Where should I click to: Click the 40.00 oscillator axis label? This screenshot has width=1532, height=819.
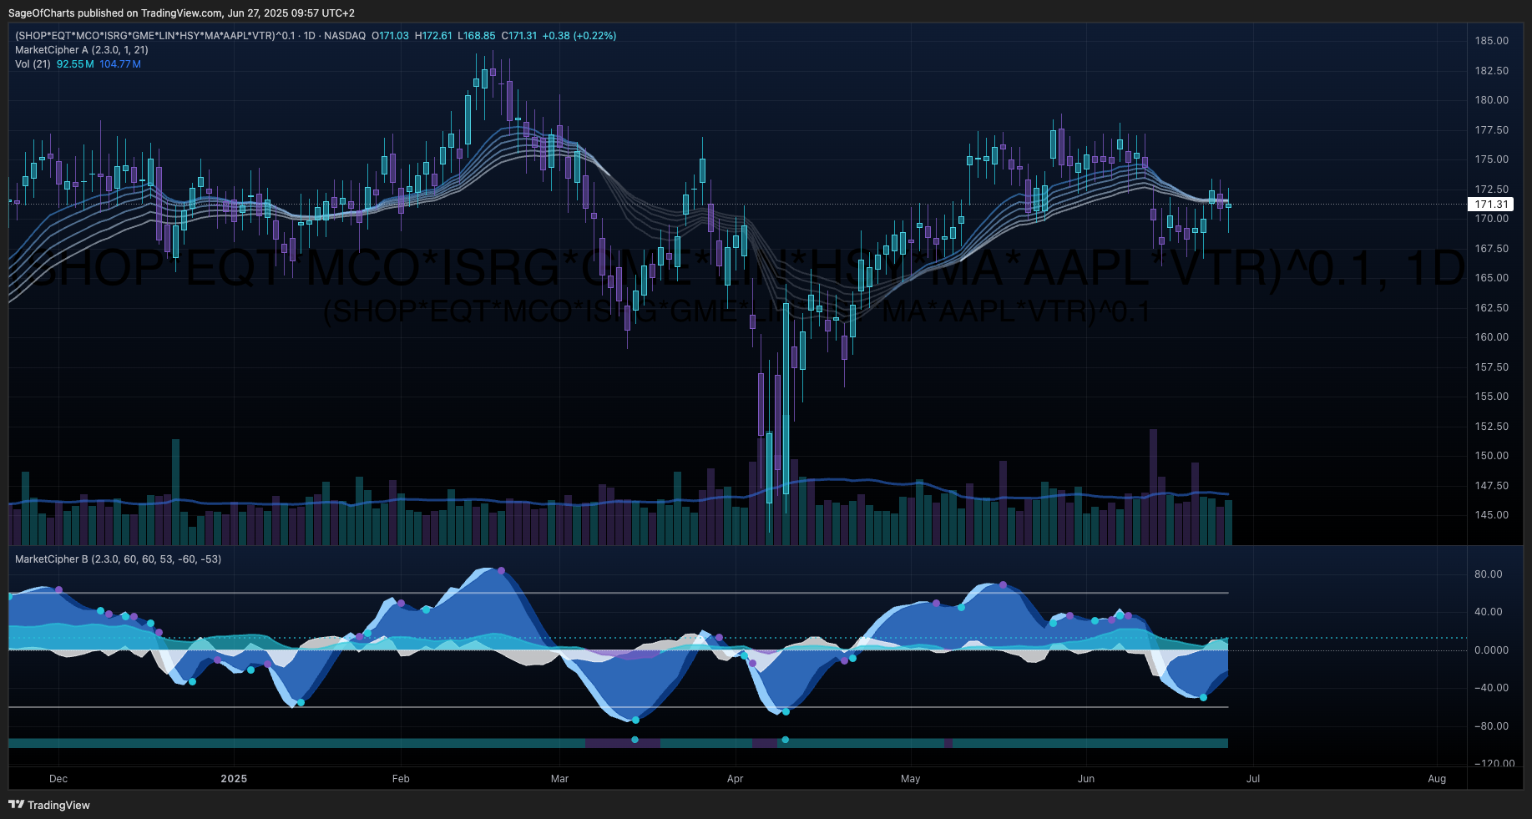click(1488, 612)
